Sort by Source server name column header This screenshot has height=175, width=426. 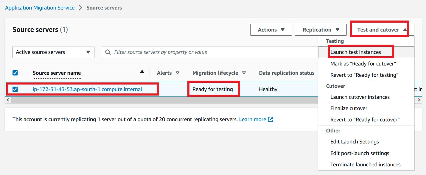click(x=57, y=73)
